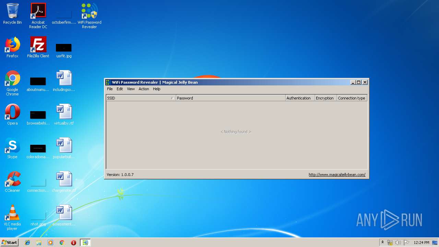Open FileZilla Client shortcut
Screen dimensions: 439x247
(38, 47)
